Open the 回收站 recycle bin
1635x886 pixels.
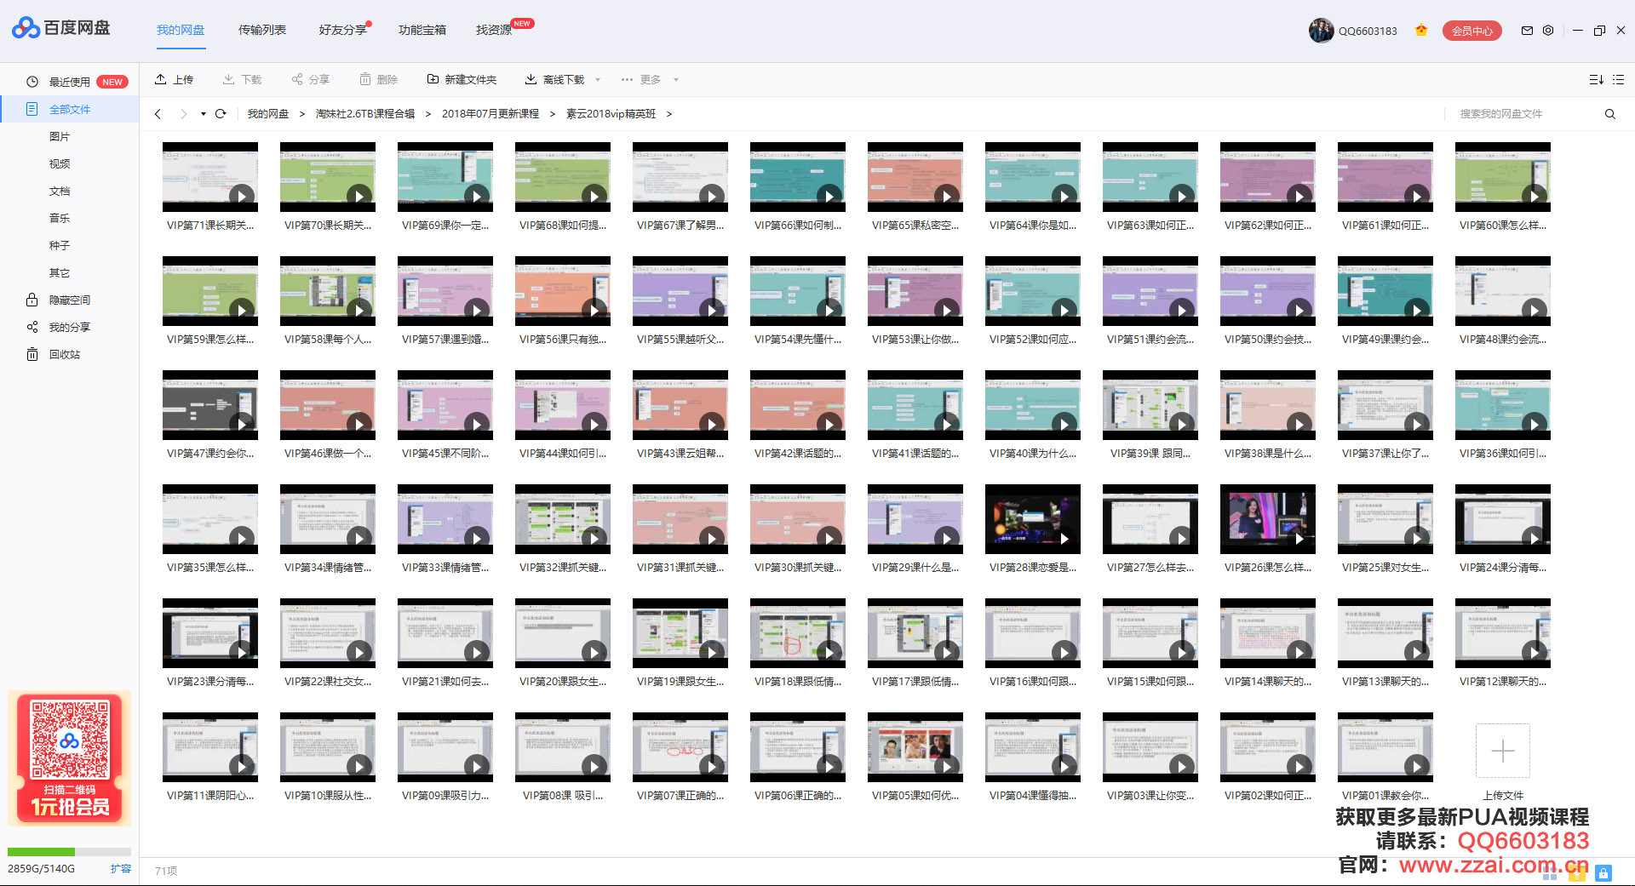point(54,354)
